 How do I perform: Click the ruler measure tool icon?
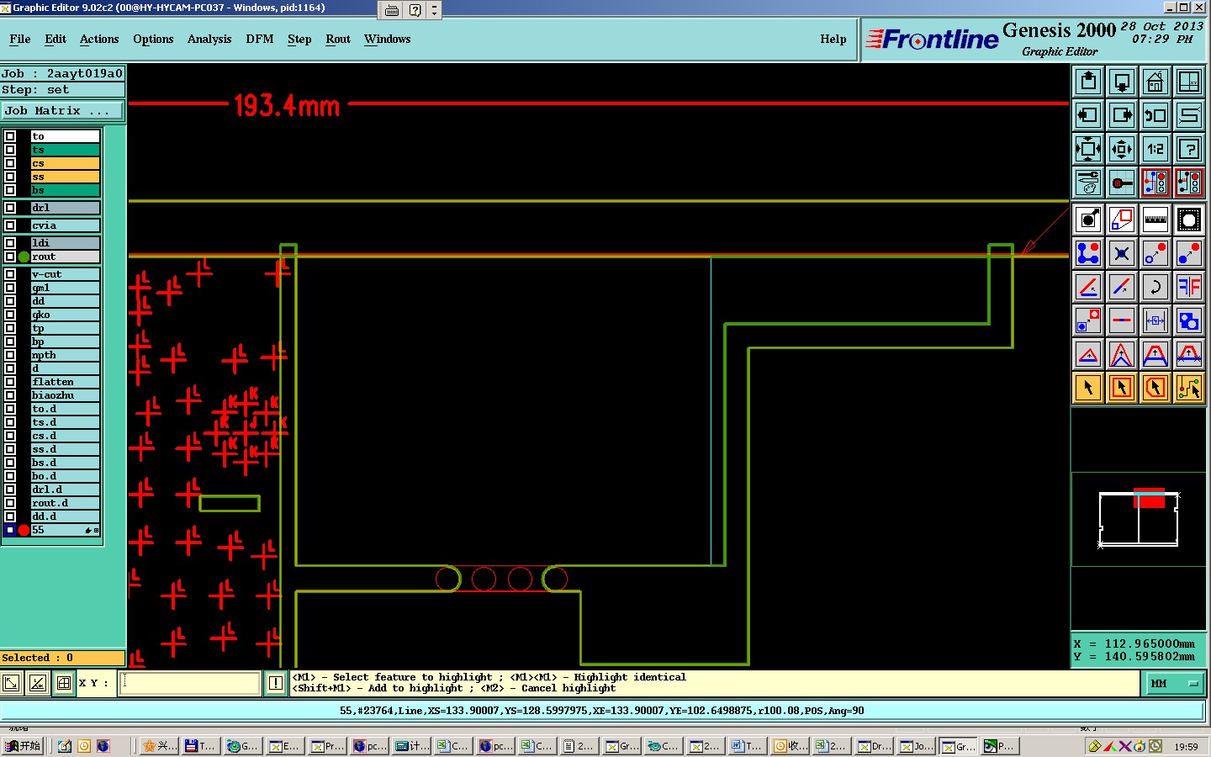(x=1155, y=220)
